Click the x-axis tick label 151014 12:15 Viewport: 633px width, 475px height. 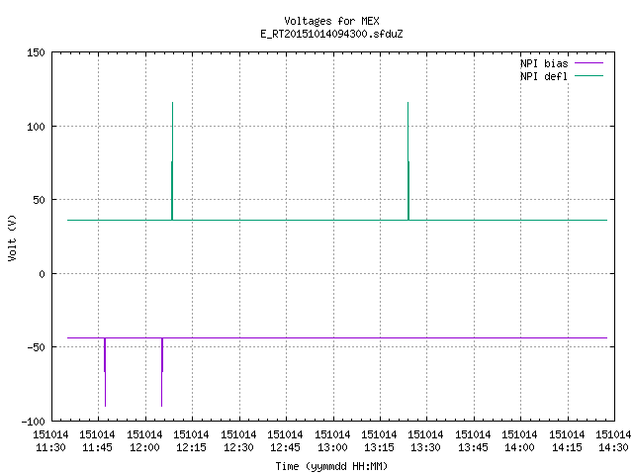[x=191, y=441]
